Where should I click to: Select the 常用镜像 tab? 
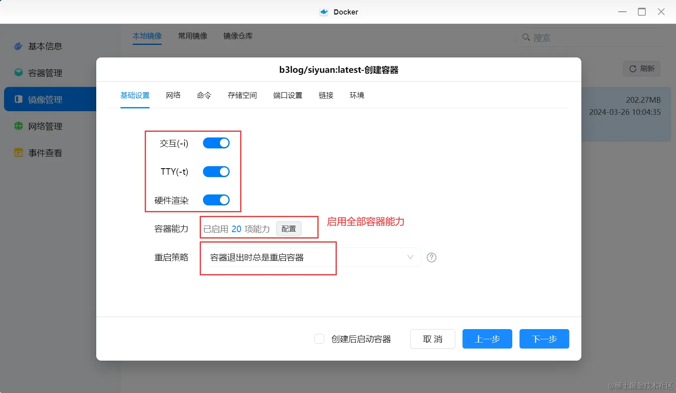(x=193, y=36)
